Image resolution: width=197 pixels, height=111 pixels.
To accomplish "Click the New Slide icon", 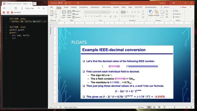I will pos(64,12).
